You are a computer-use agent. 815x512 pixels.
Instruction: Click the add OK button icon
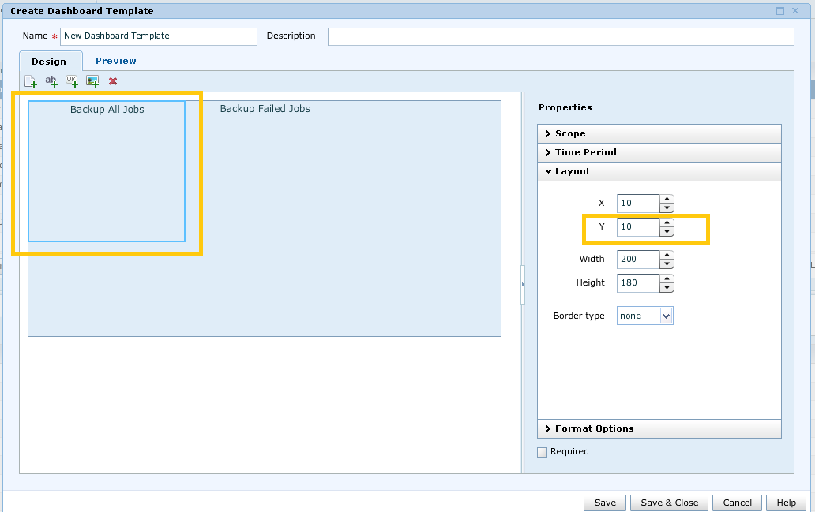click(x=72, y=81)
